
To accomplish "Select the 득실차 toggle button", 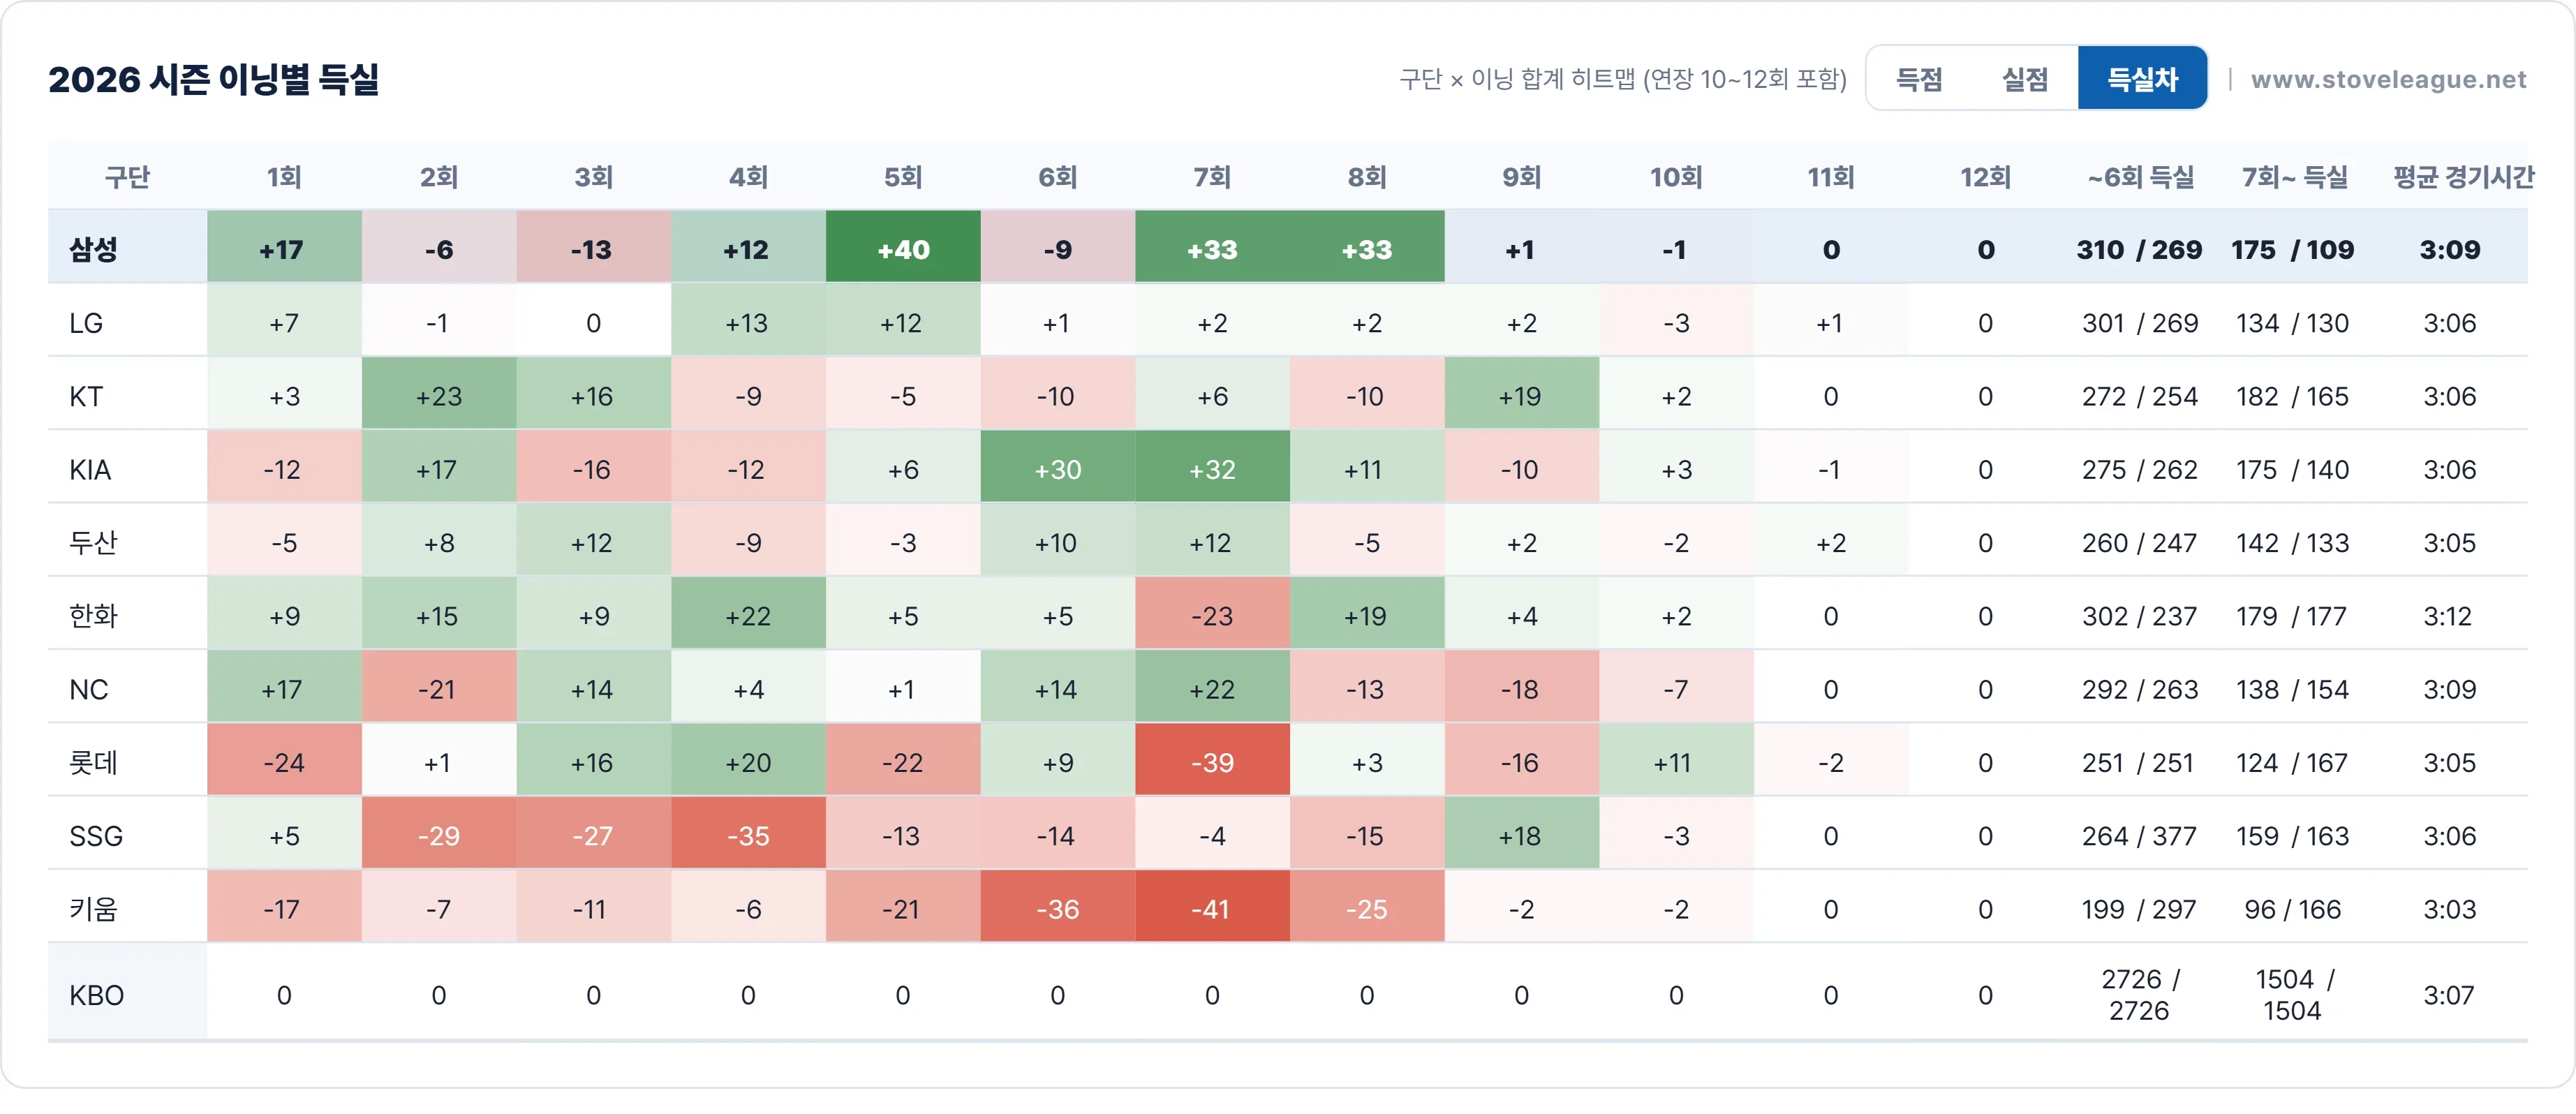I will (x=2142, y=79).
